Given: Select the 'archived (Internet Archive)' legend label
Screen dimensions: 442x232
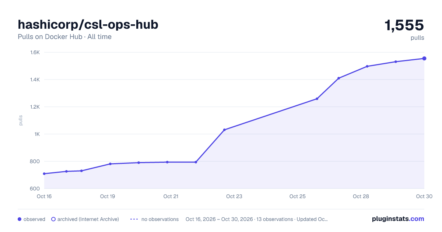Looking at the screenshot, I should pyautogui.click(x=88, y=219).
